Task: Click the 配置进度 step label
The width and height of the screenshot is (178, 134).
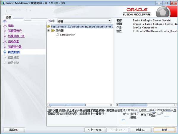Action: click(x=13, y=57)
